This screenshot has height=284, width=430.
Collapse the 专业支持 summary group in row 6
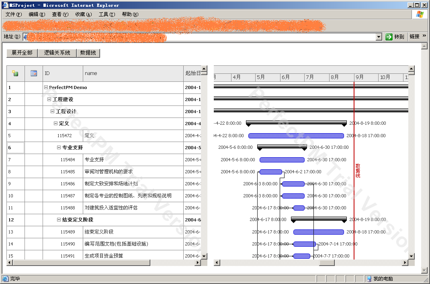(x=59, y=148)
